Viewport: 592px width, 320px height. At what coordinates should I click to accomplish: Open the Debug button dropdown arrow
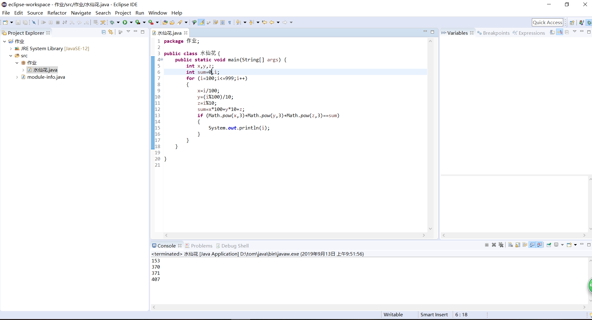[x=118, y=22]
